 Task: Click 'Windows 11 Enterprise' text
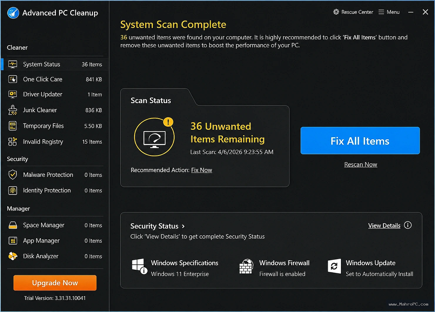point(180,274)
